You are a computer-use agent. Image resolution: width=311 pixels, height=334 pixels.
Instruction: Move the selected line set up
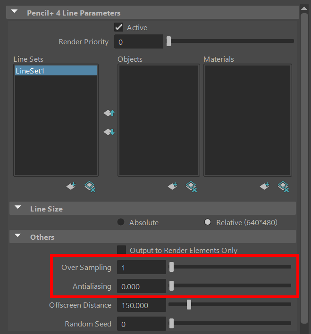point(109,113)
